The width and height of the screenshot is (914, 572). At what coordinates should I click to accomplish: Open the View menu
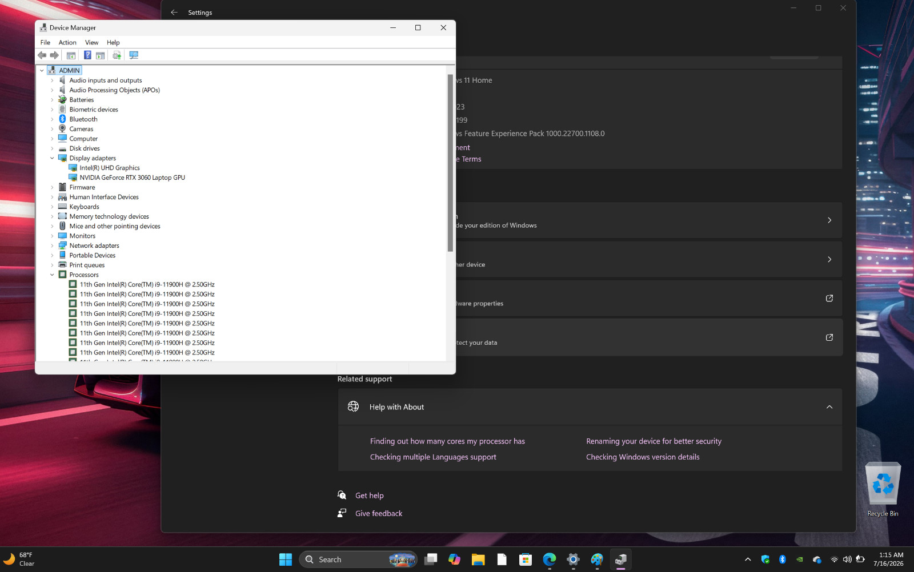(x=91, y=42)
